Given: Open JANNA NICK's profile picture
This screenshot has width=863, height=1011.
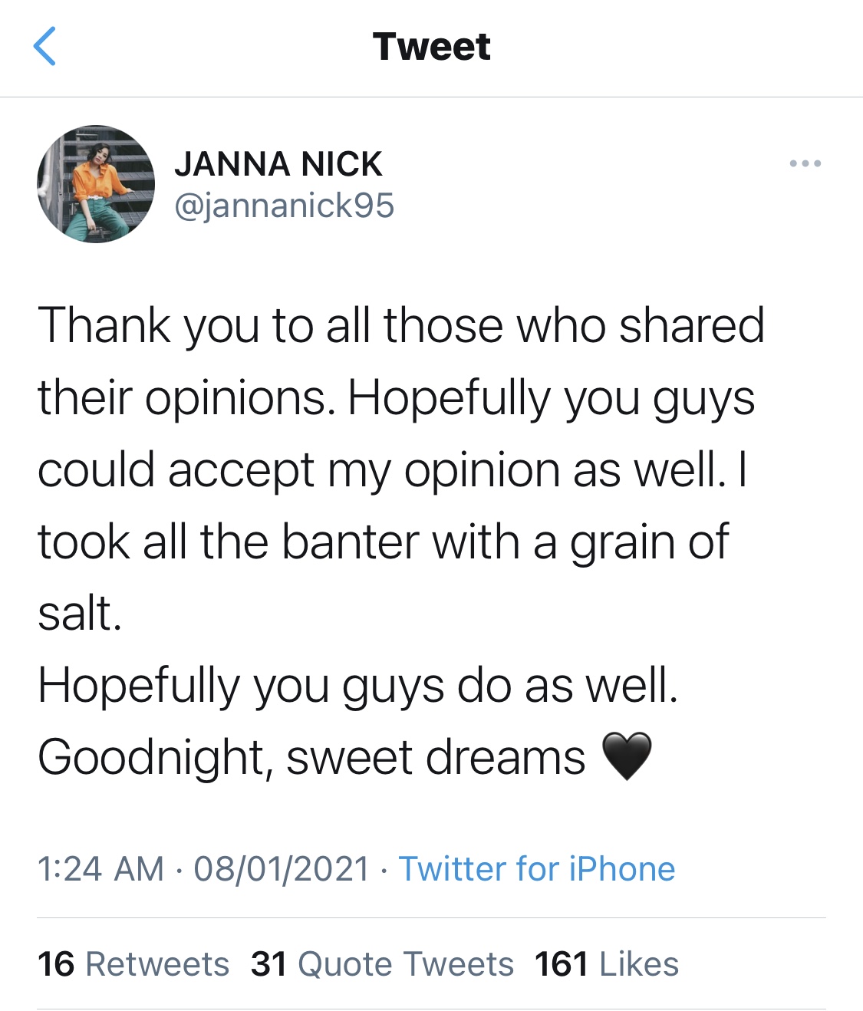Looking at the screenshot, I should click(96, 184).
